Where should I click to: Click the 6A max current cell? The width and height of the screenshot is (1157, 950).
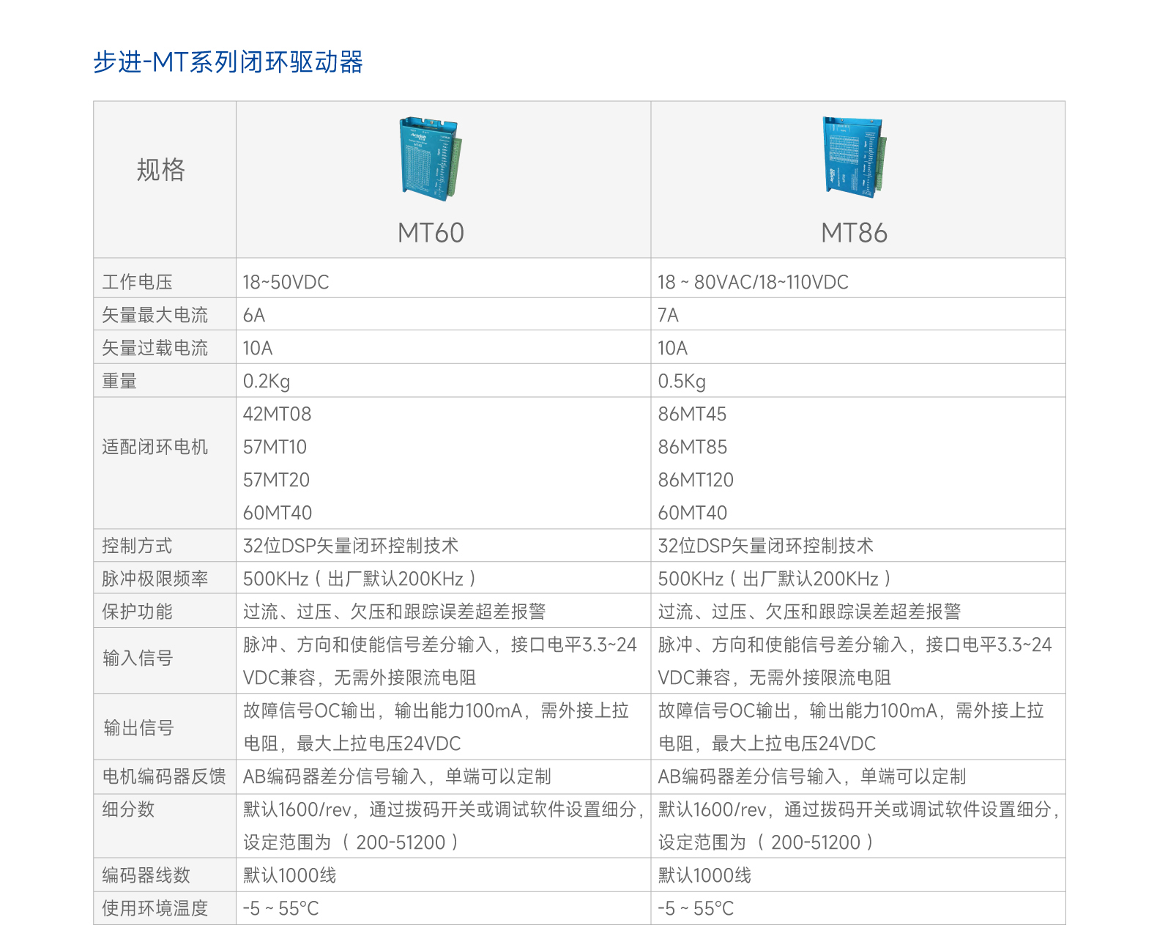coord(254,315)
